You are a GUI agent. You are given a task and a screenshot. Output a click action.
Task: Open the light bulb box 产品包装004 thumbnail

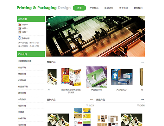[122, 77]
